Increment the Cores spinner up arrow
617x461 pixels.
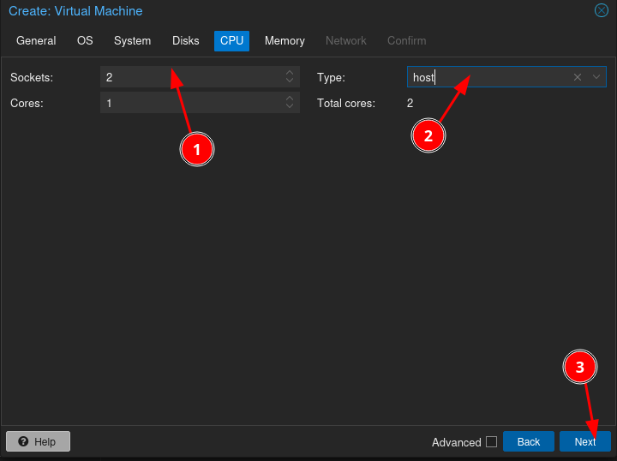pos(290,99)
